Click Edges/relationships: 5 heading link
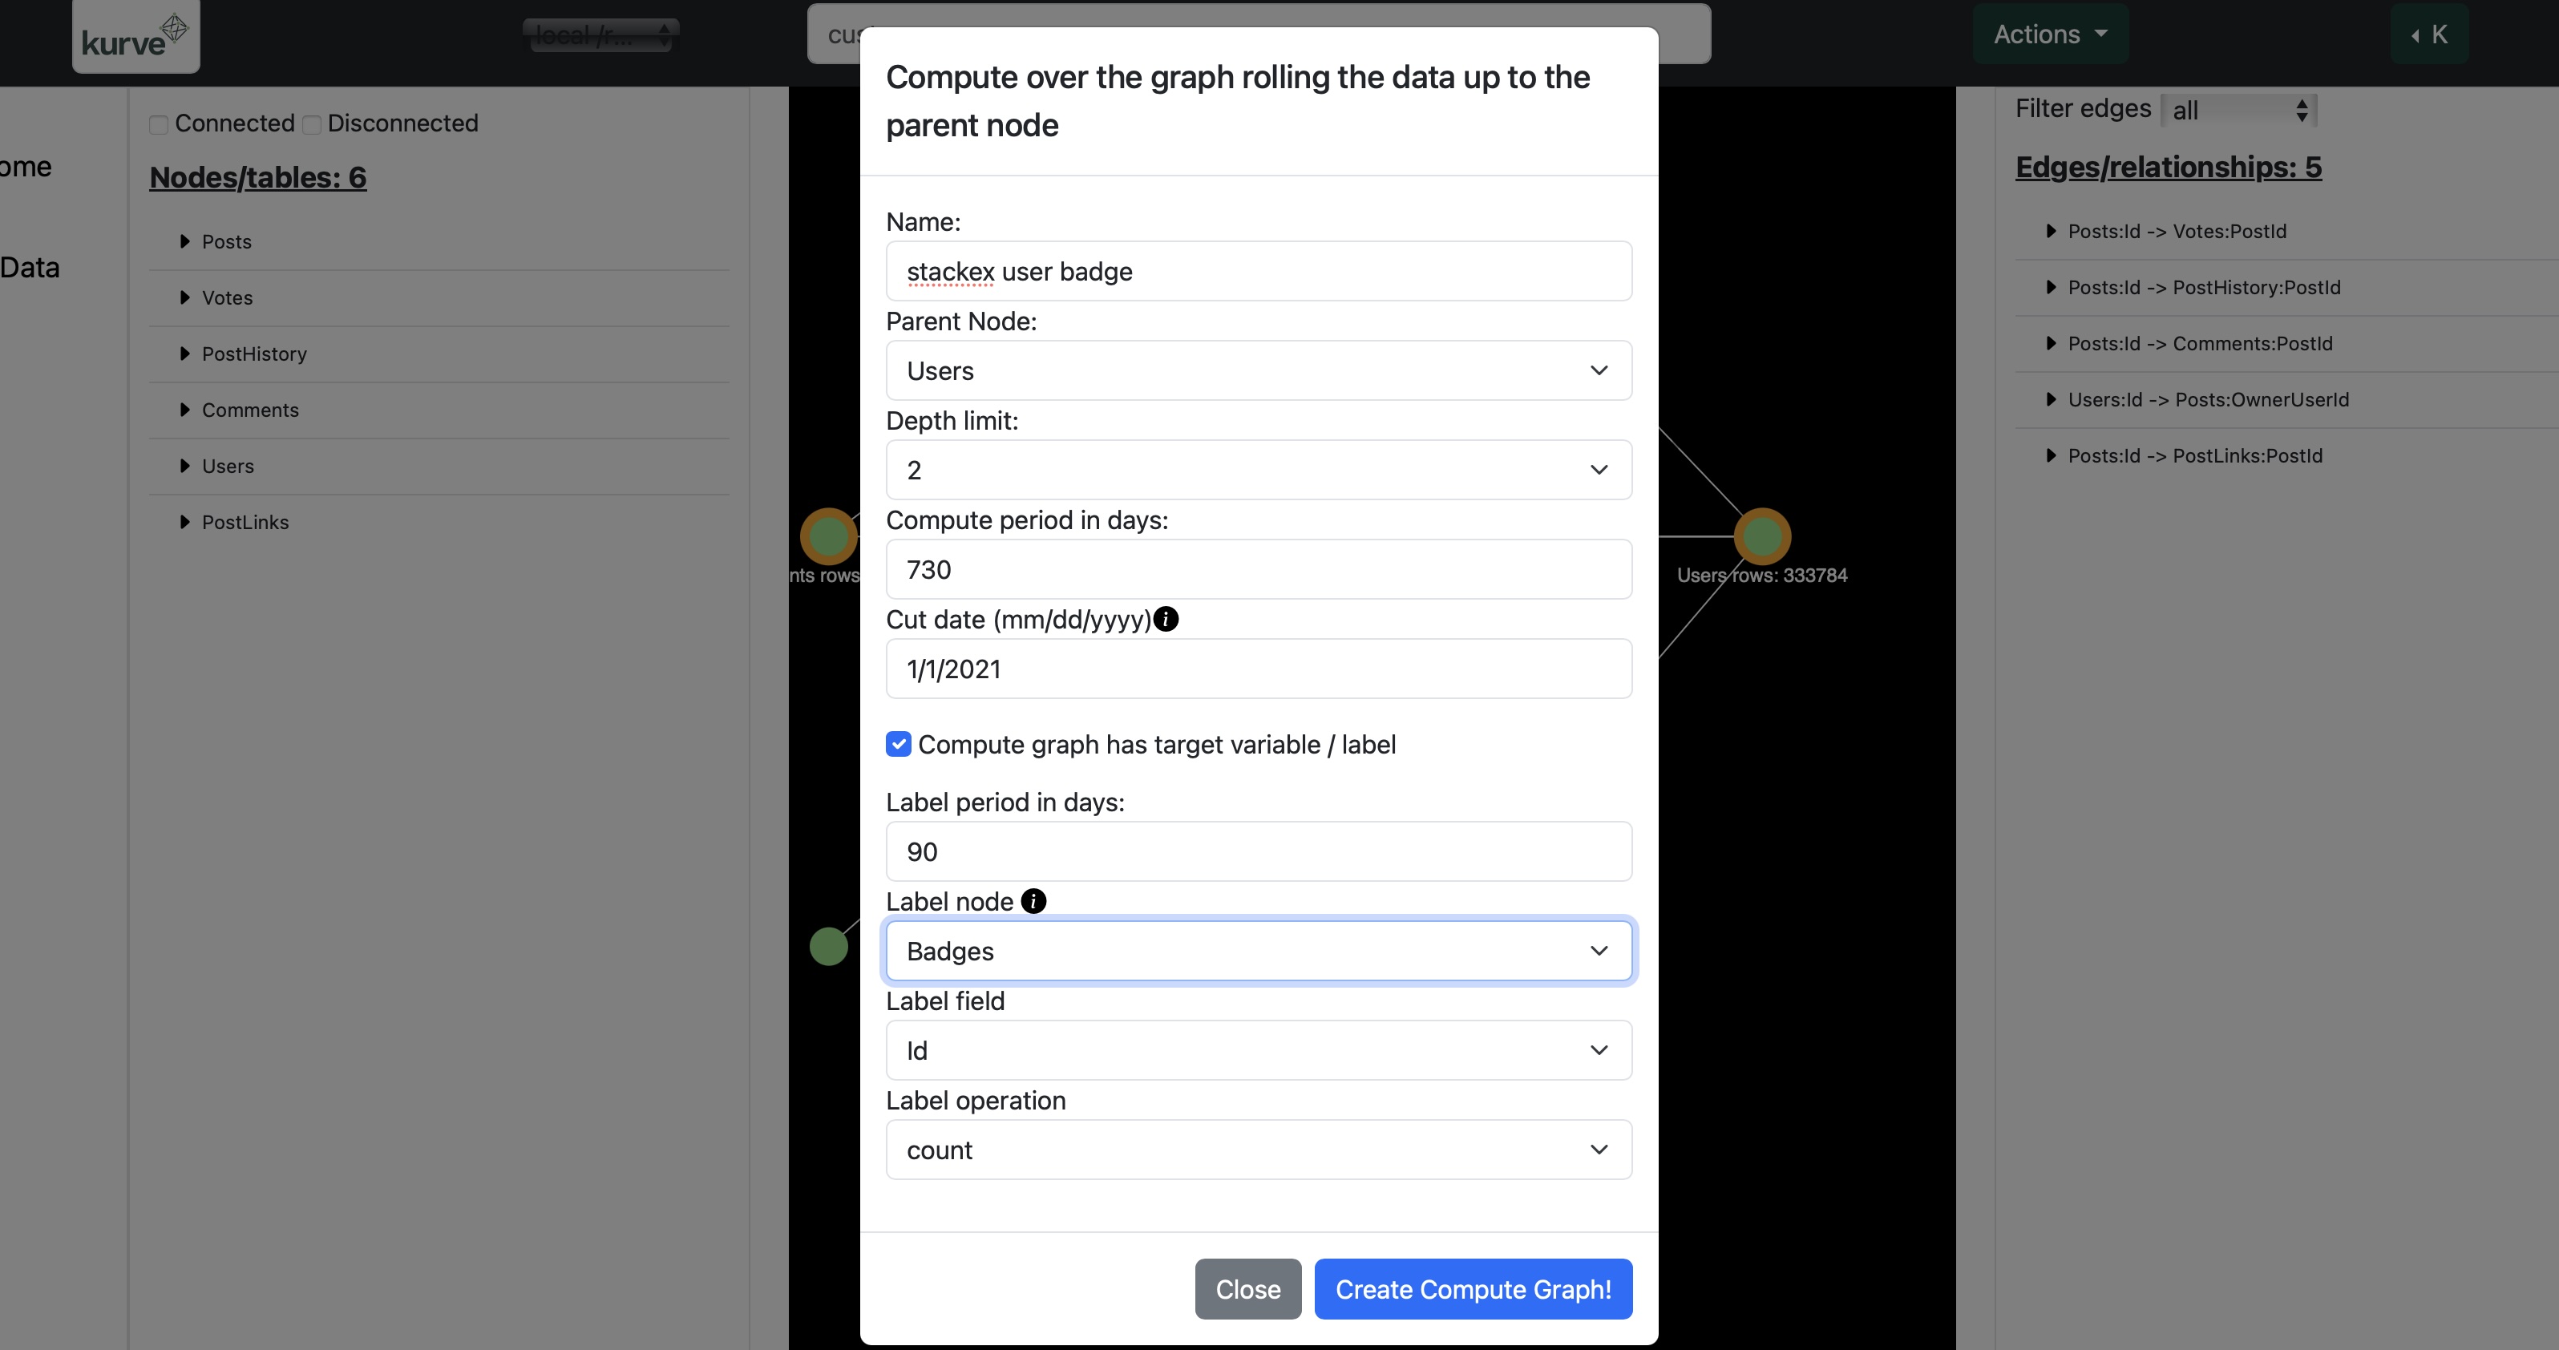2559x1350 pixels. tap(2169, 167)
